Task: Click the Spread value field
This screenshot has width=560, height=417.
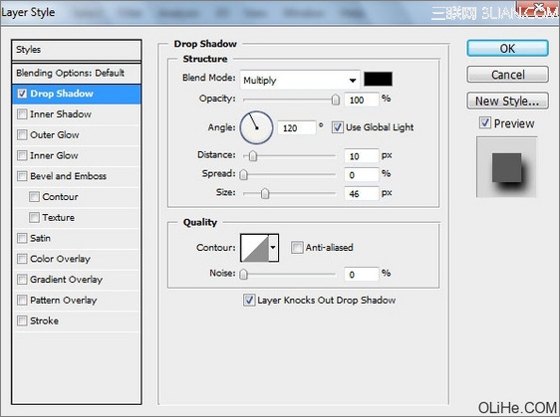Action: [362, 175]
